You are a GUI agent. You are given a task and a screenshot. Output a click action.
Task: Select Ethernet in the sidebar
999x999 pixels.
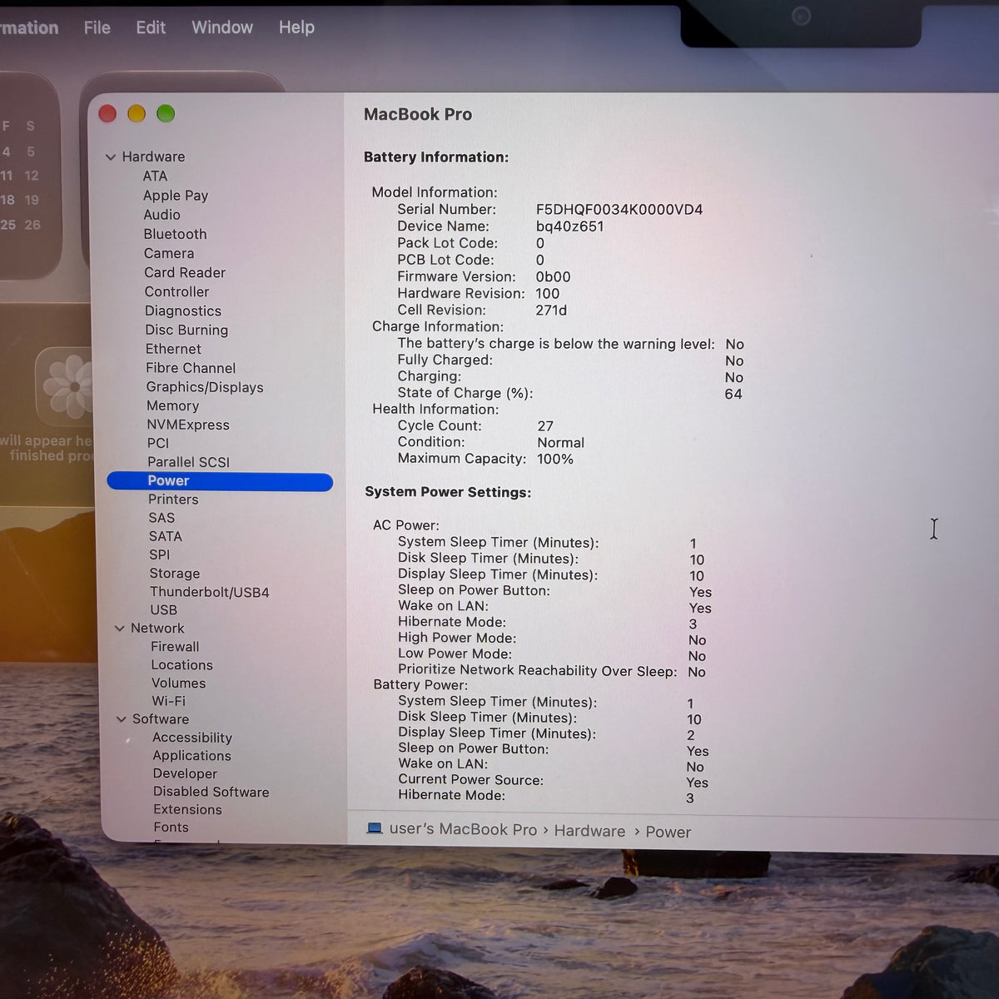173,349
